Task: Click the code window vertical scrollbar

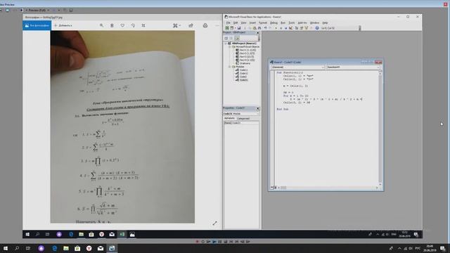Action: tap(380, 128)
